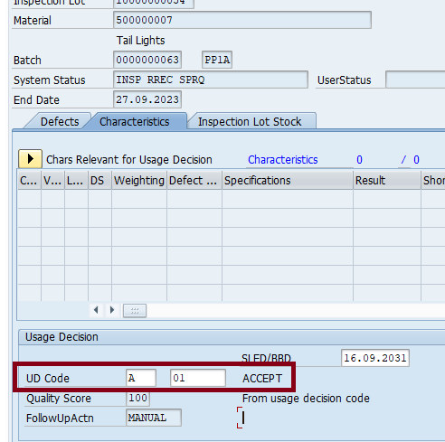This screenshot has height=442, width=445.
Task: Click the 'Tail Lights' material description
Action: [140, 41]
